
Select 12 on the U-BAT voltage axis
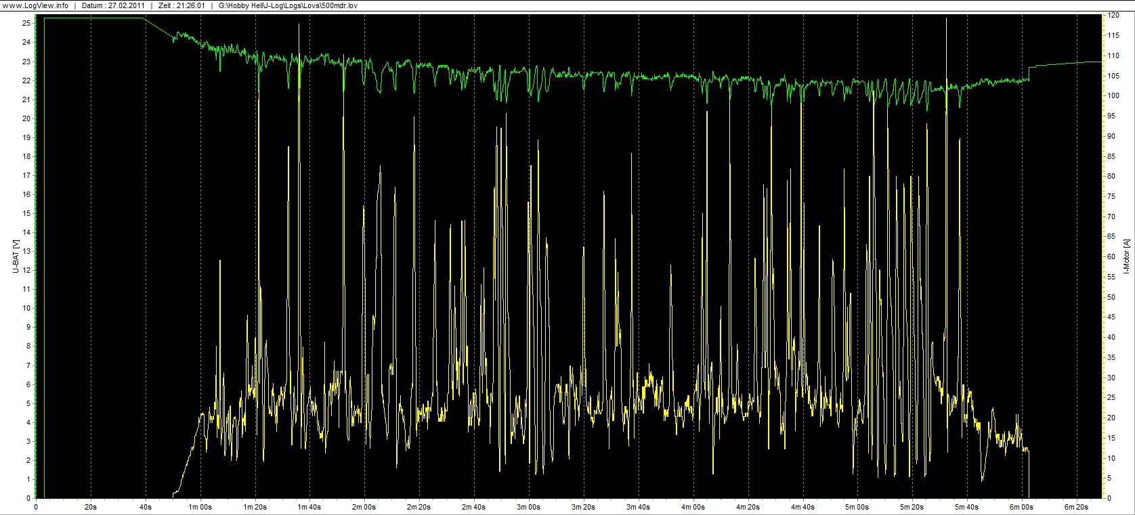(26, 270)
